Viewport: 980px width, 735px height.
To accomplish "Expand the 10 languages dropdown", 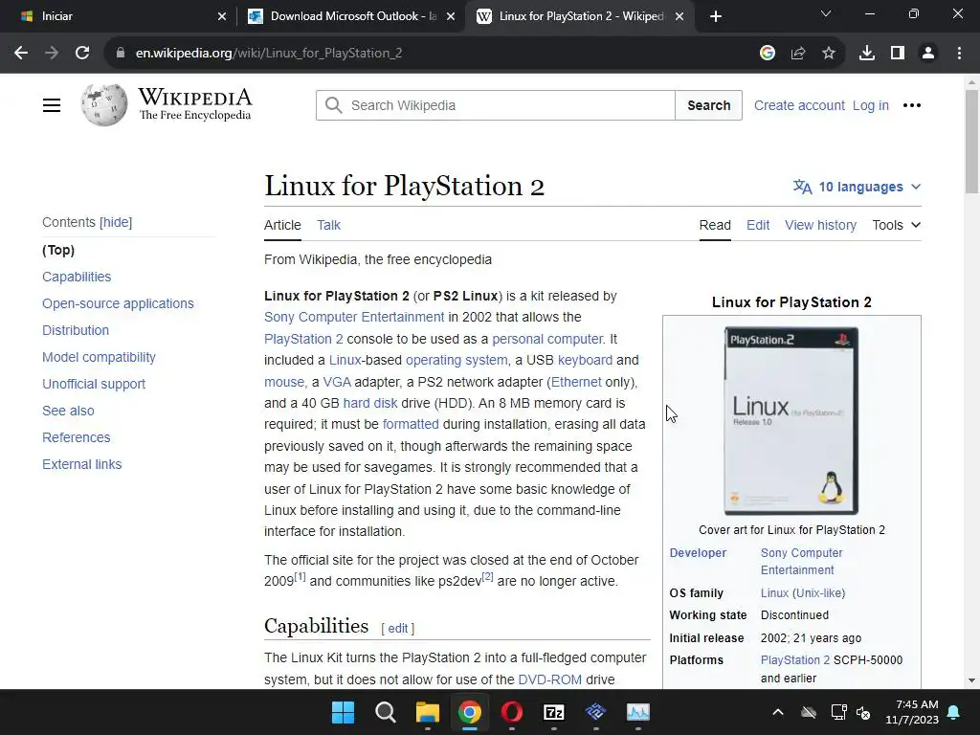I will [857, 187].
